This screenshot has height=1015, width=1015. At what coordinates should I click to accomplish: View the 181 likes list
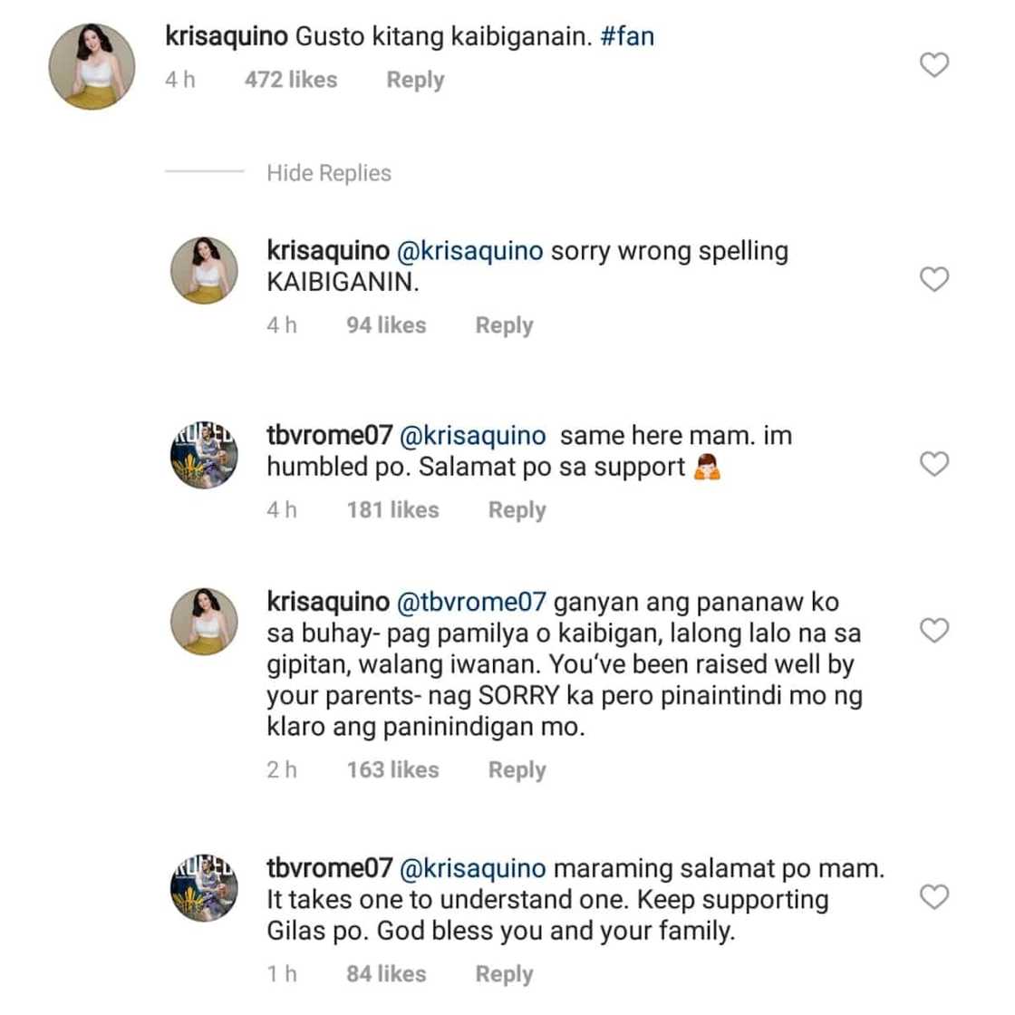(x=392, y=510)
